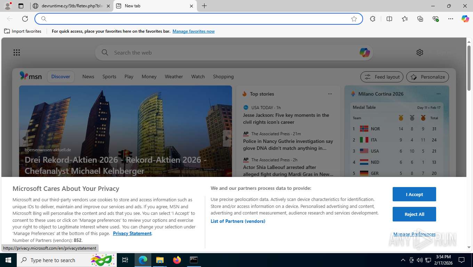Select ITA row in Medal Table
Image resolution: width=473 pixels, height=267 pixels.
point(396,140)
